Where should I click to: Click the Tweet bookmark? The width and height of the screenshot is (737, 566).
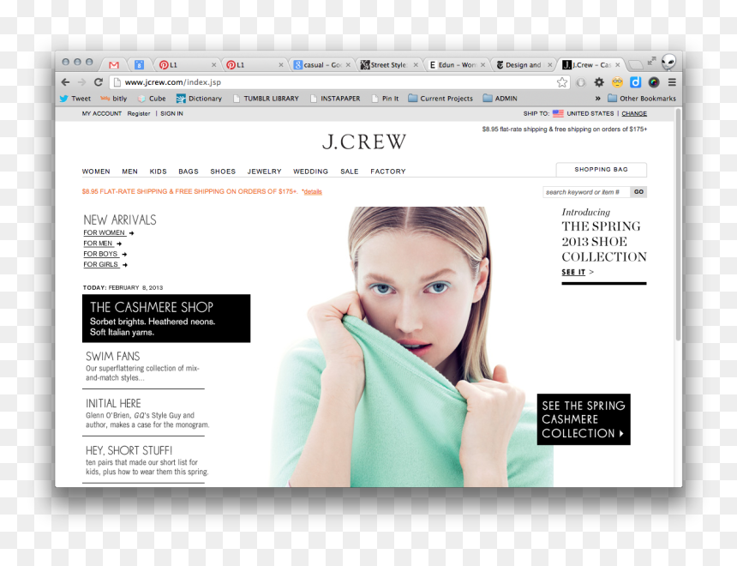(75, 99)
